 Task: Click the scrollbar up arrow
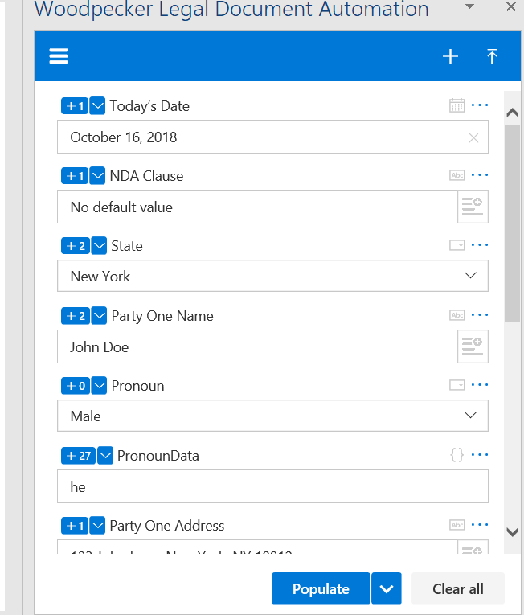512,113
